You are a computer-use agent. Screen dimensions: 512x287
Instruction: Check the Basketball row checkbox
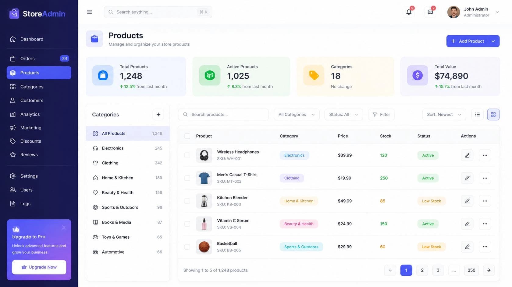click(x=187, y=247)
